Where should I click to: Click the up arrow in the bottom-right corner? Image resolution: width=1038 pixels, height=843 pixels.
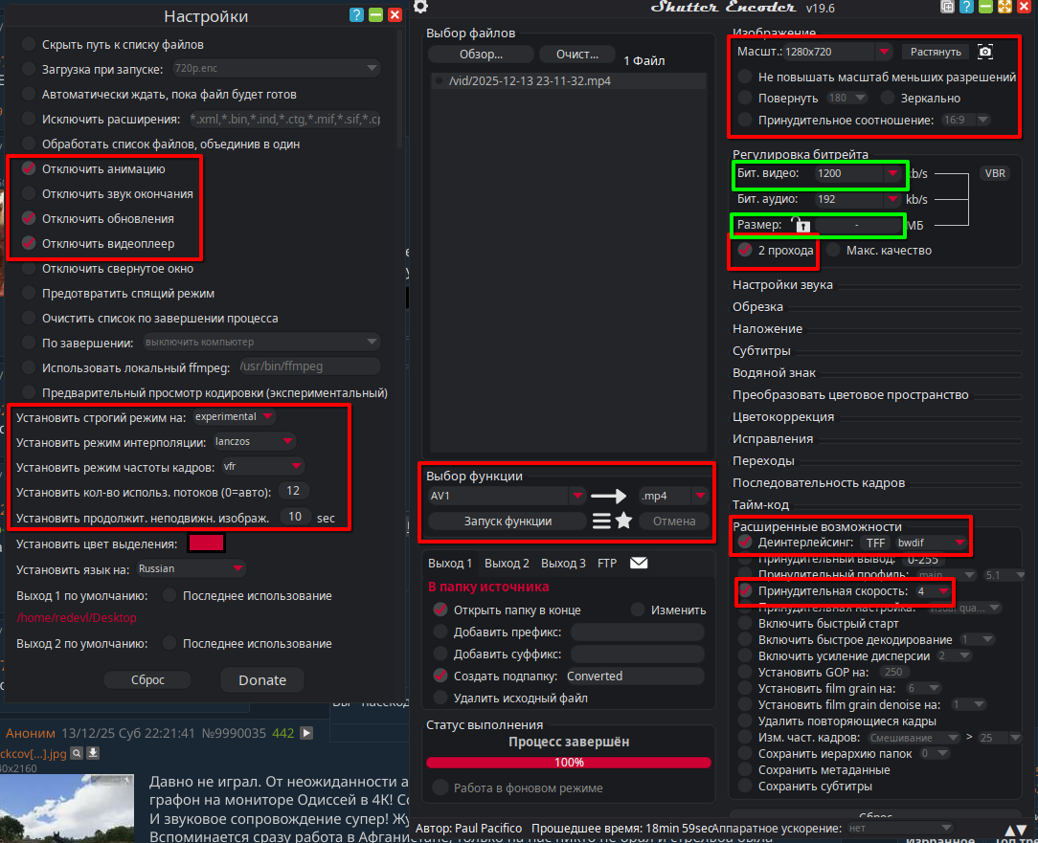pyautogui.click(x=1011, y=831)
